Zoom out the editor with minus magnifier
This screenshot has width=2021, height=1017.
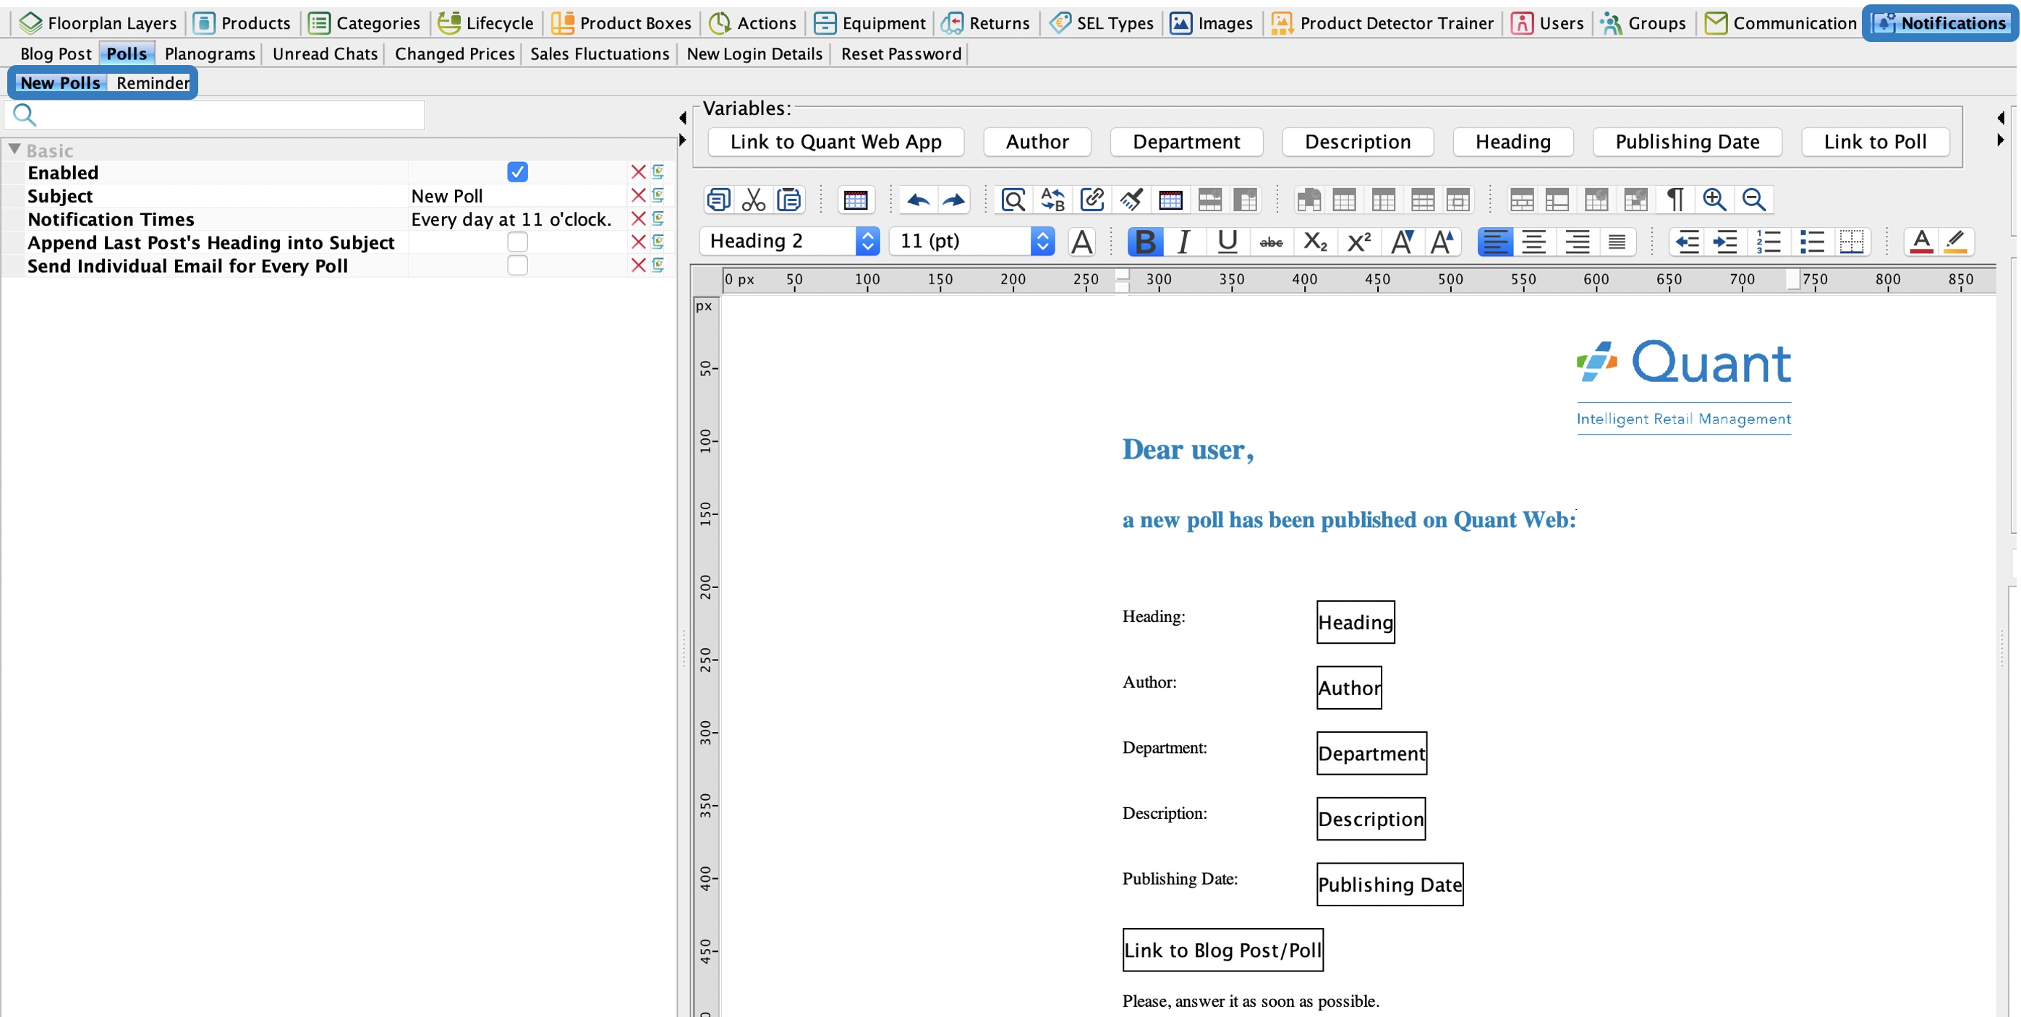1753,200
